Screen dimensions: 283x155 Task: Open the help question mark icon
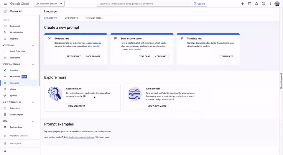click(x=264, y=4)
